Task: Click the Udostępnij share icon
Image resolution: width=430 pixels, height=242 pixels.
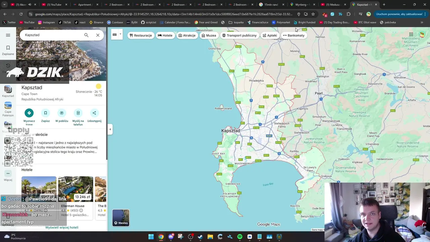Action: [94, 113]
